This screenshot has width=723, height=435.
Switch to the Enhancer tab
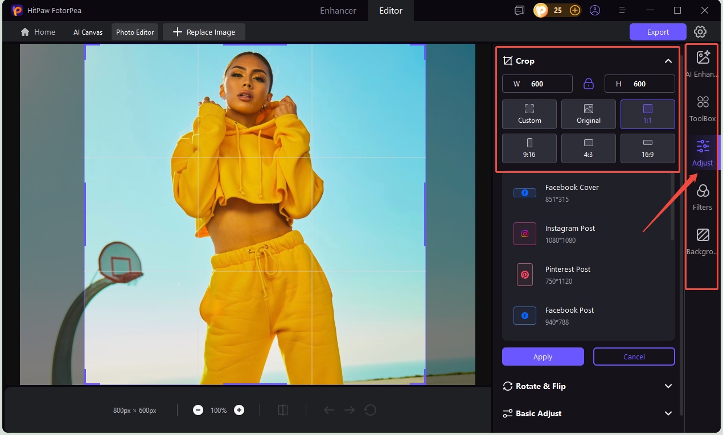coord(337,10)
